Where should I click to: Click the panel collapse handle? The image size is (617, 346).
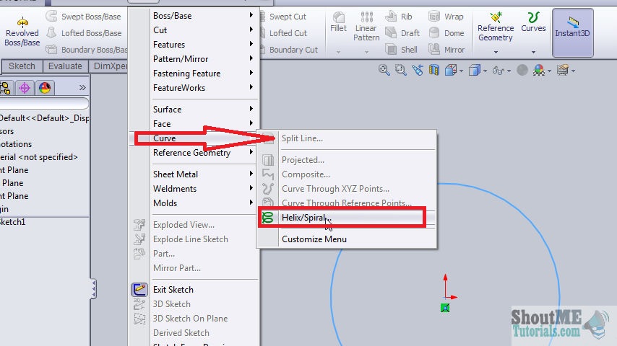click(x=93, y=289)
